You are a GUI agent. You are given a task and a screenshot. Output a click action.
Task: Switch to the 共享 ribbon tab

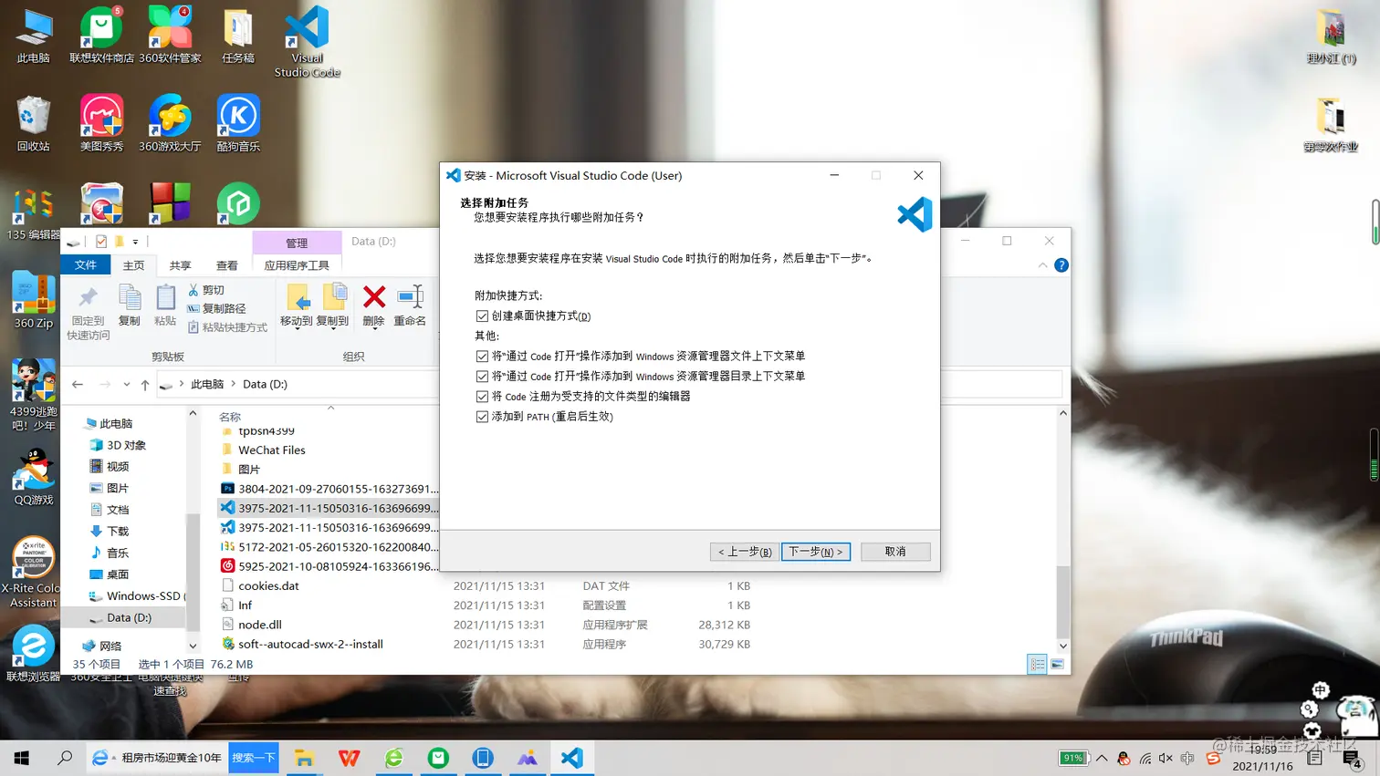pyautogui.click(x=180, y=265)
